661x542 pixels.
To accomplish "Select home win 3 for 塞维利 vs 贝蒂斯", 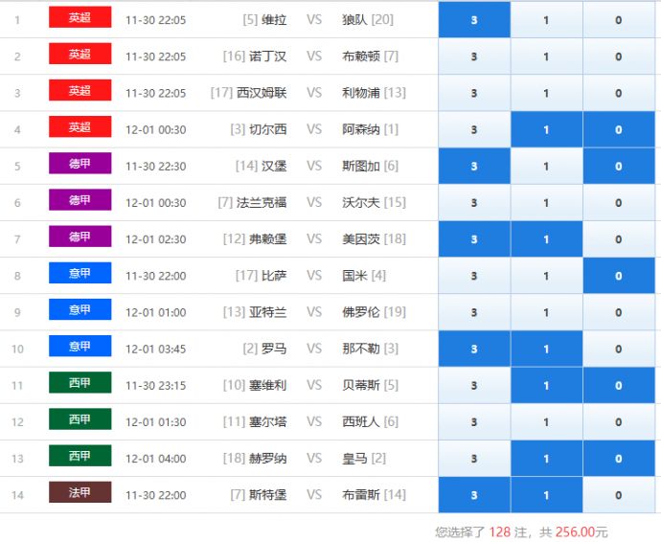I will coord(474,386).
